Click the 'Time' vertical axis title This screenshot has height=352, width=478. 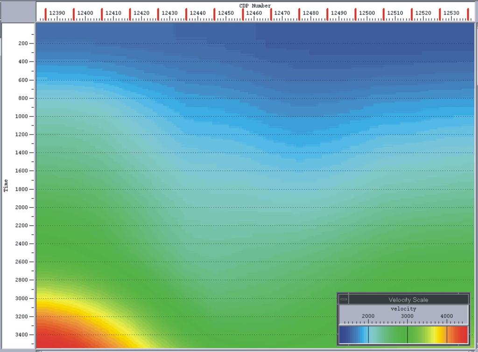6,186
